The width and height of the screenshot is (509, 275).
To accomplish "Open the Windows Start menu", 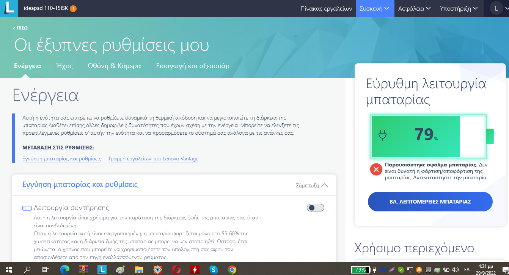I will pos(9,270).
